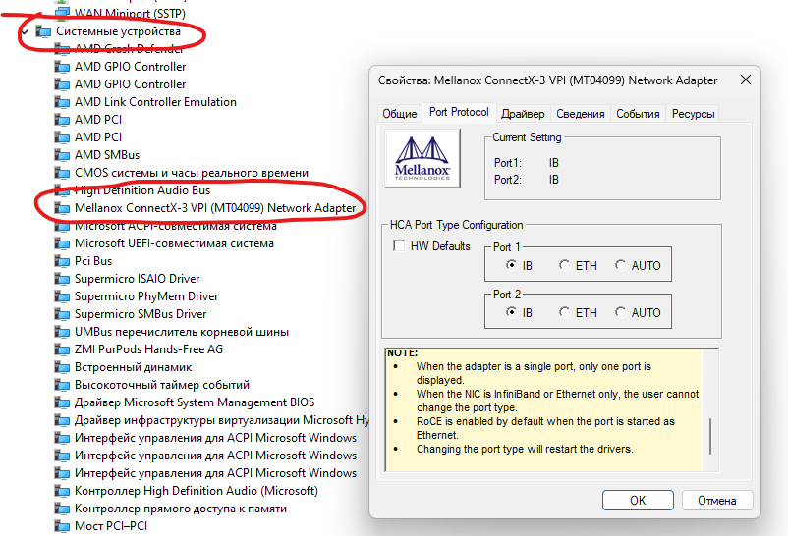Select AUTO for Port 2
This screenshot has height=536, width=788.
point(621,312)
